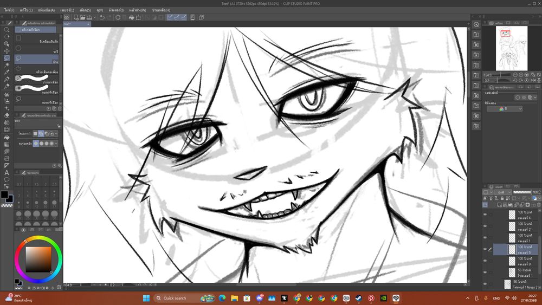Choose the Rectangle selection sub tool

coord(37,38)
